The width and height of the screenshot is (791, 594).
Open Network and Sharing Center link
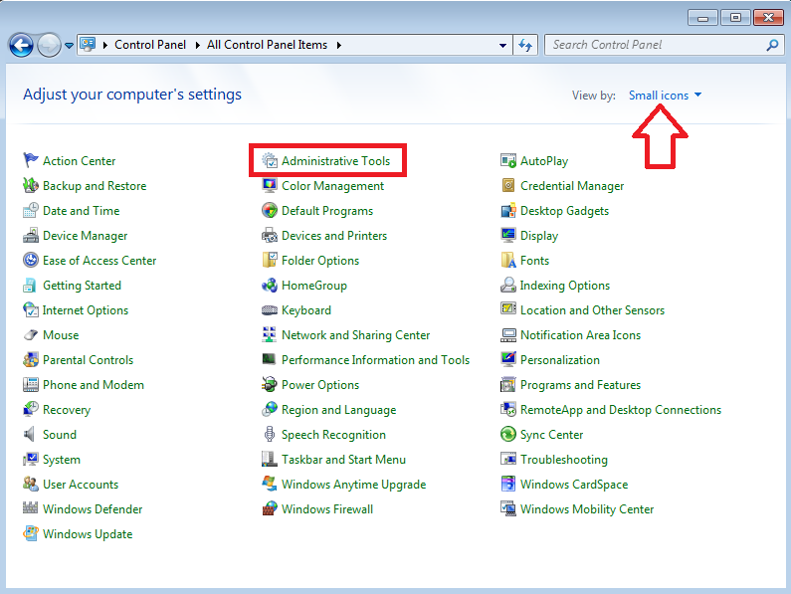click(355, 335)
